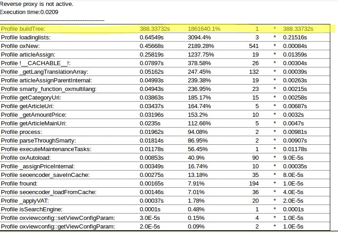338x233 pixels.
Task: Click the 194 call count for fround
Action: pyautogui.click(x=254, y=184)
